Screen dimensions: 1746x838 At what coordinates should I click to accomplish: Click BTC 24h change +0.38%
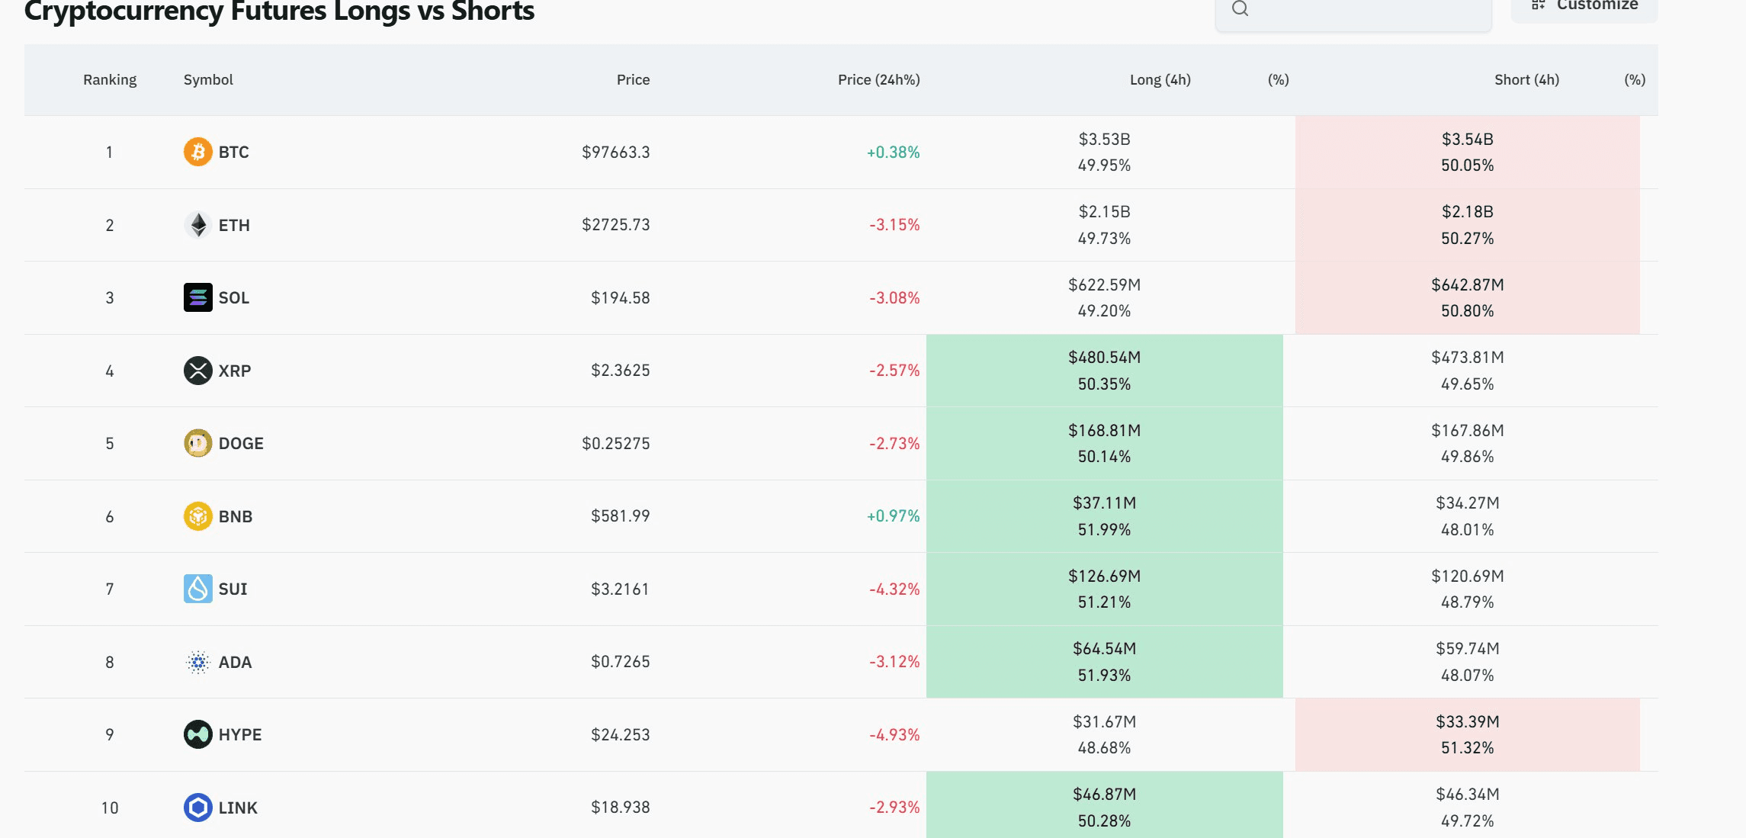pyautogui.click(x=894, y=152)
